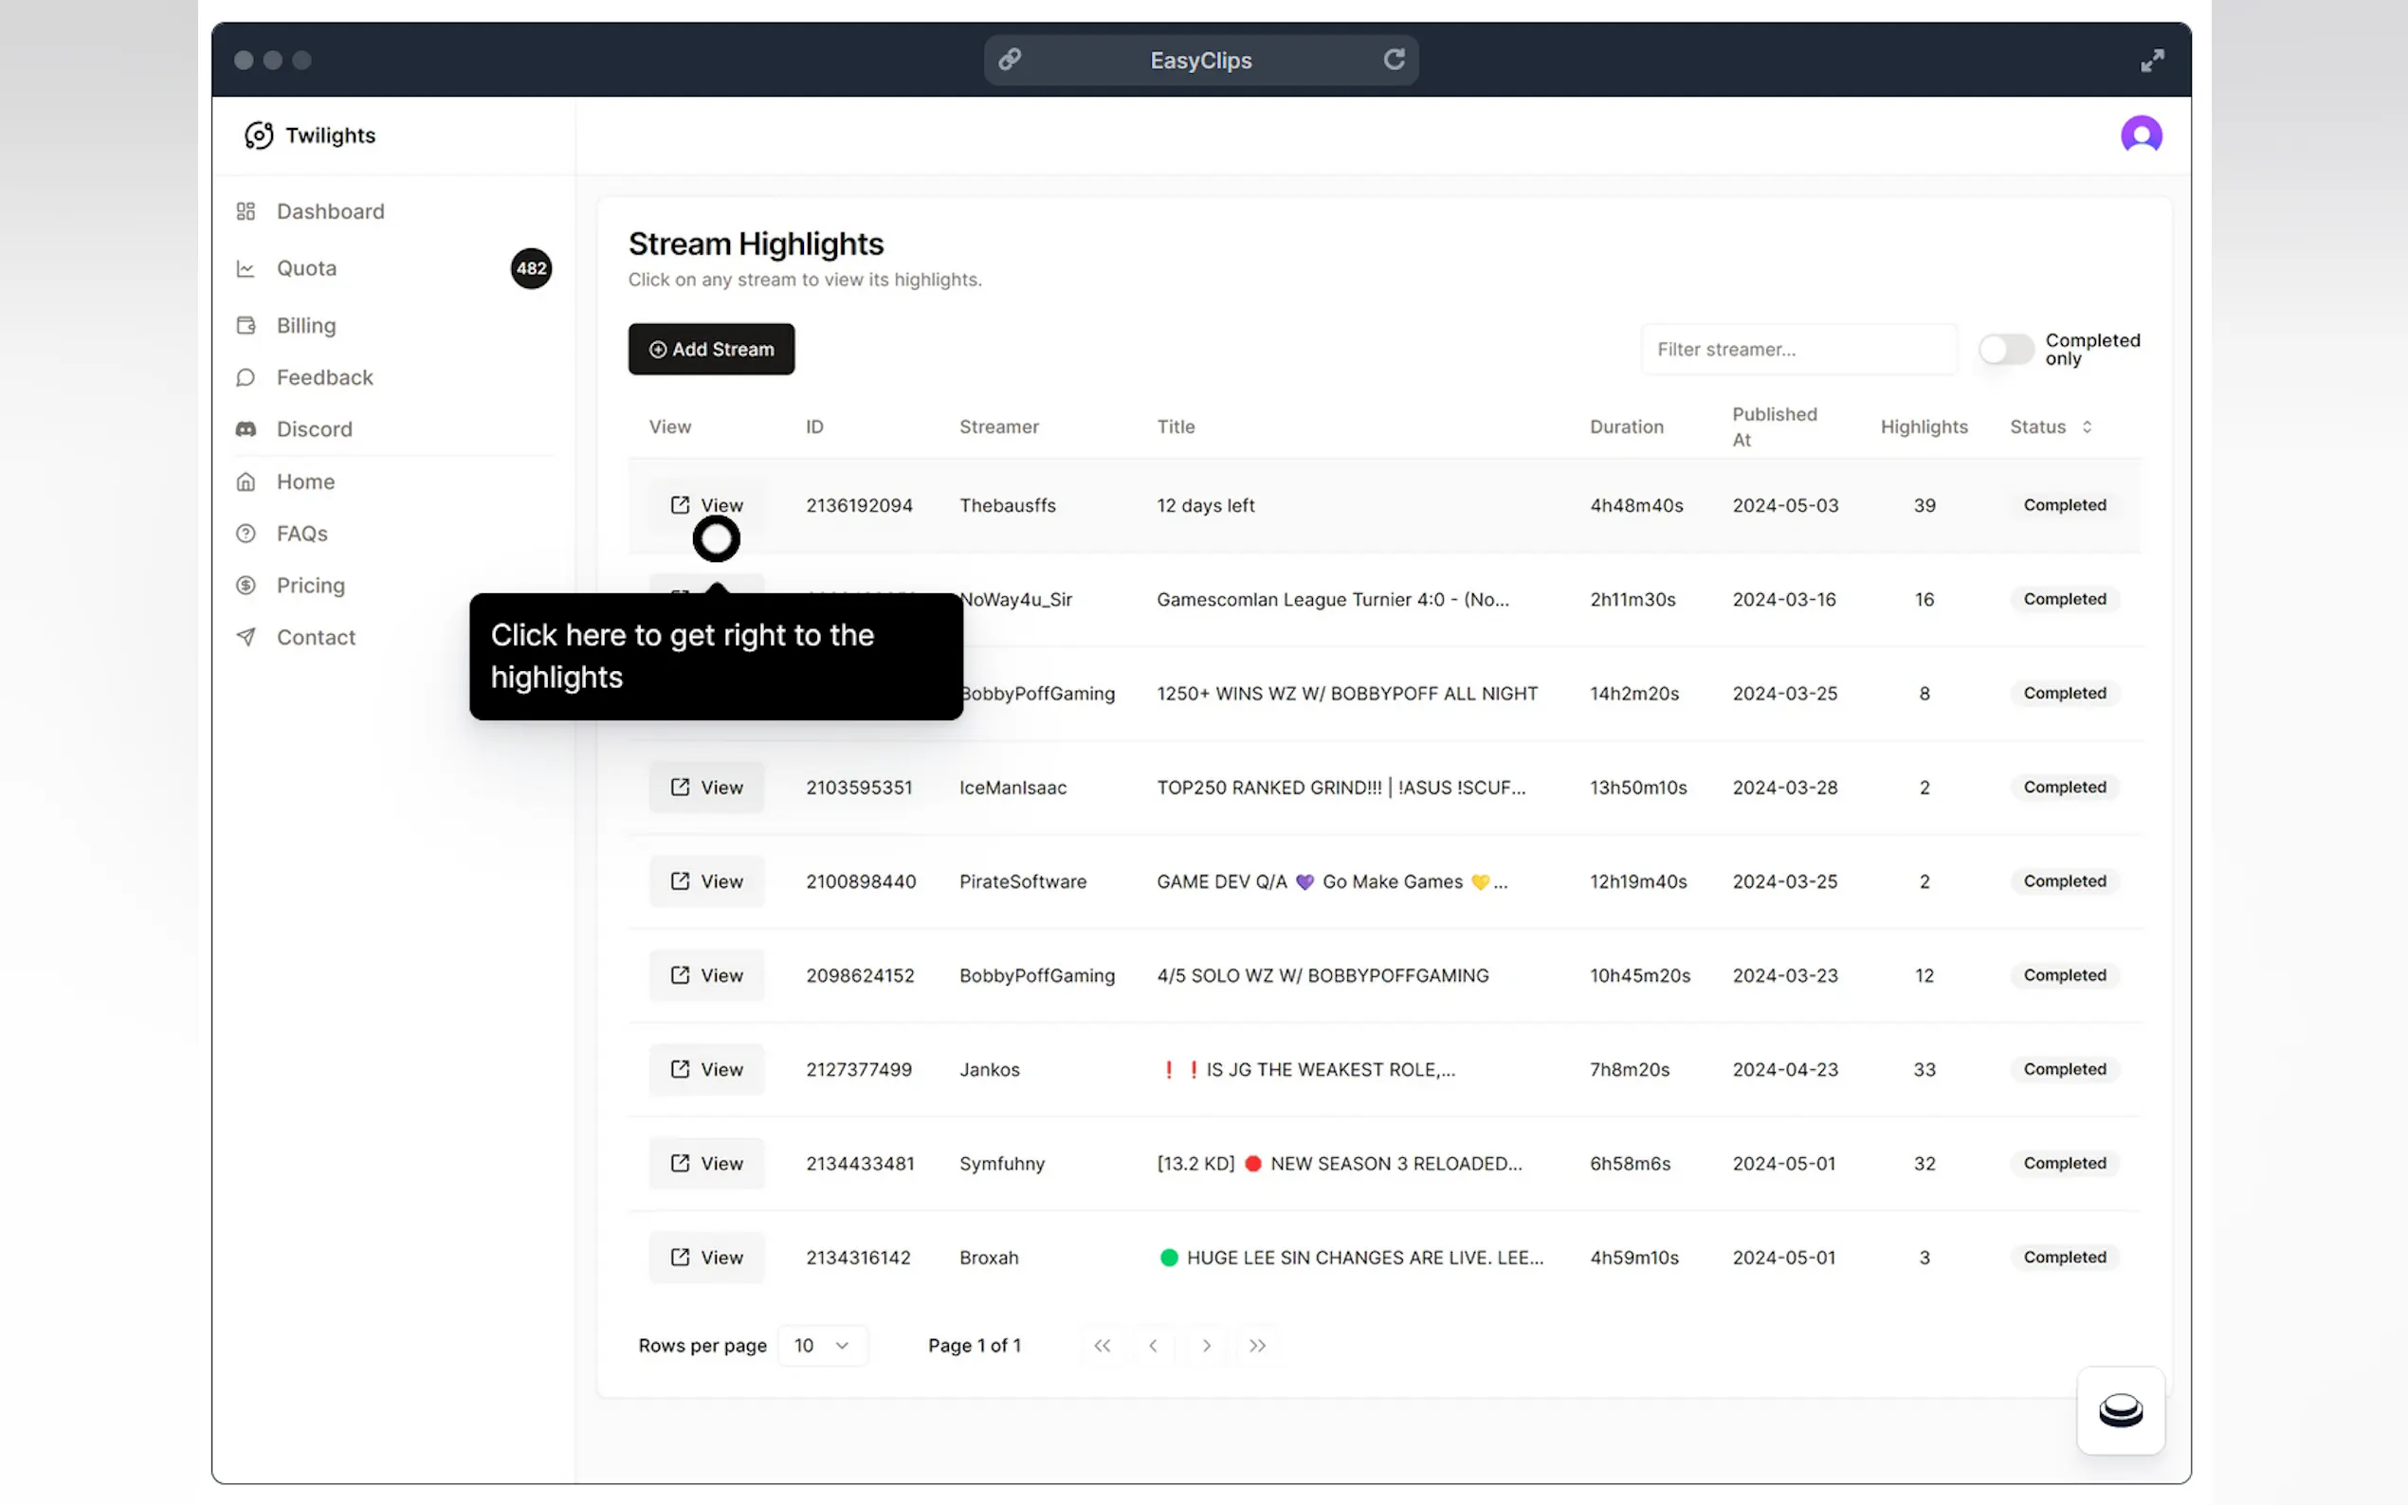This screenshot has height=1505, width=2408.
Task: Toggle the Completed only switch
Action: coord(2005,350)
